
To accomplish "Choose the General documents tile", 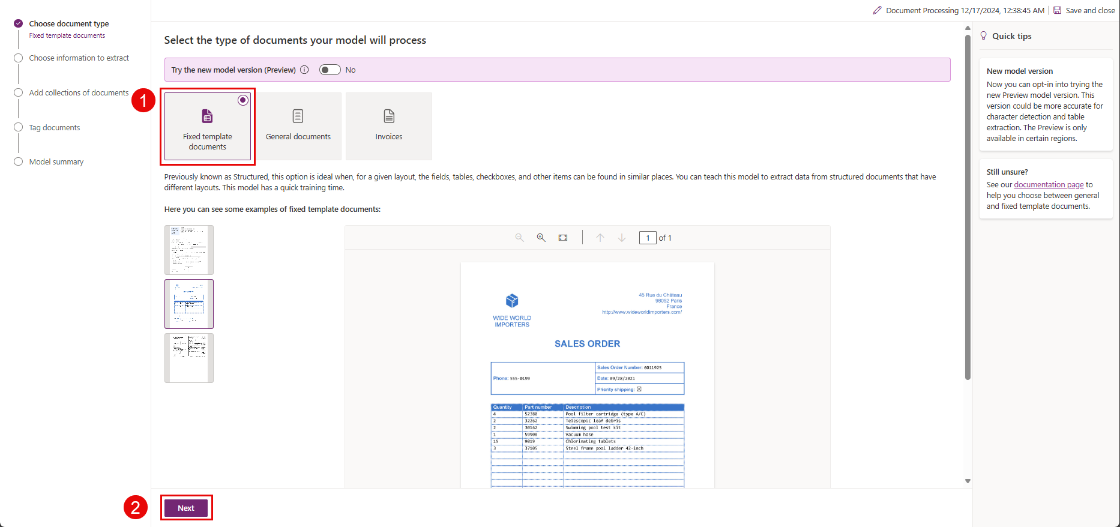I will click(x=298, y=126).
